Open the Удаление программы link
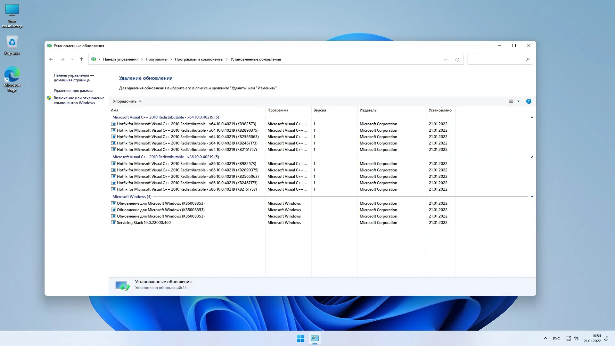 73,91
